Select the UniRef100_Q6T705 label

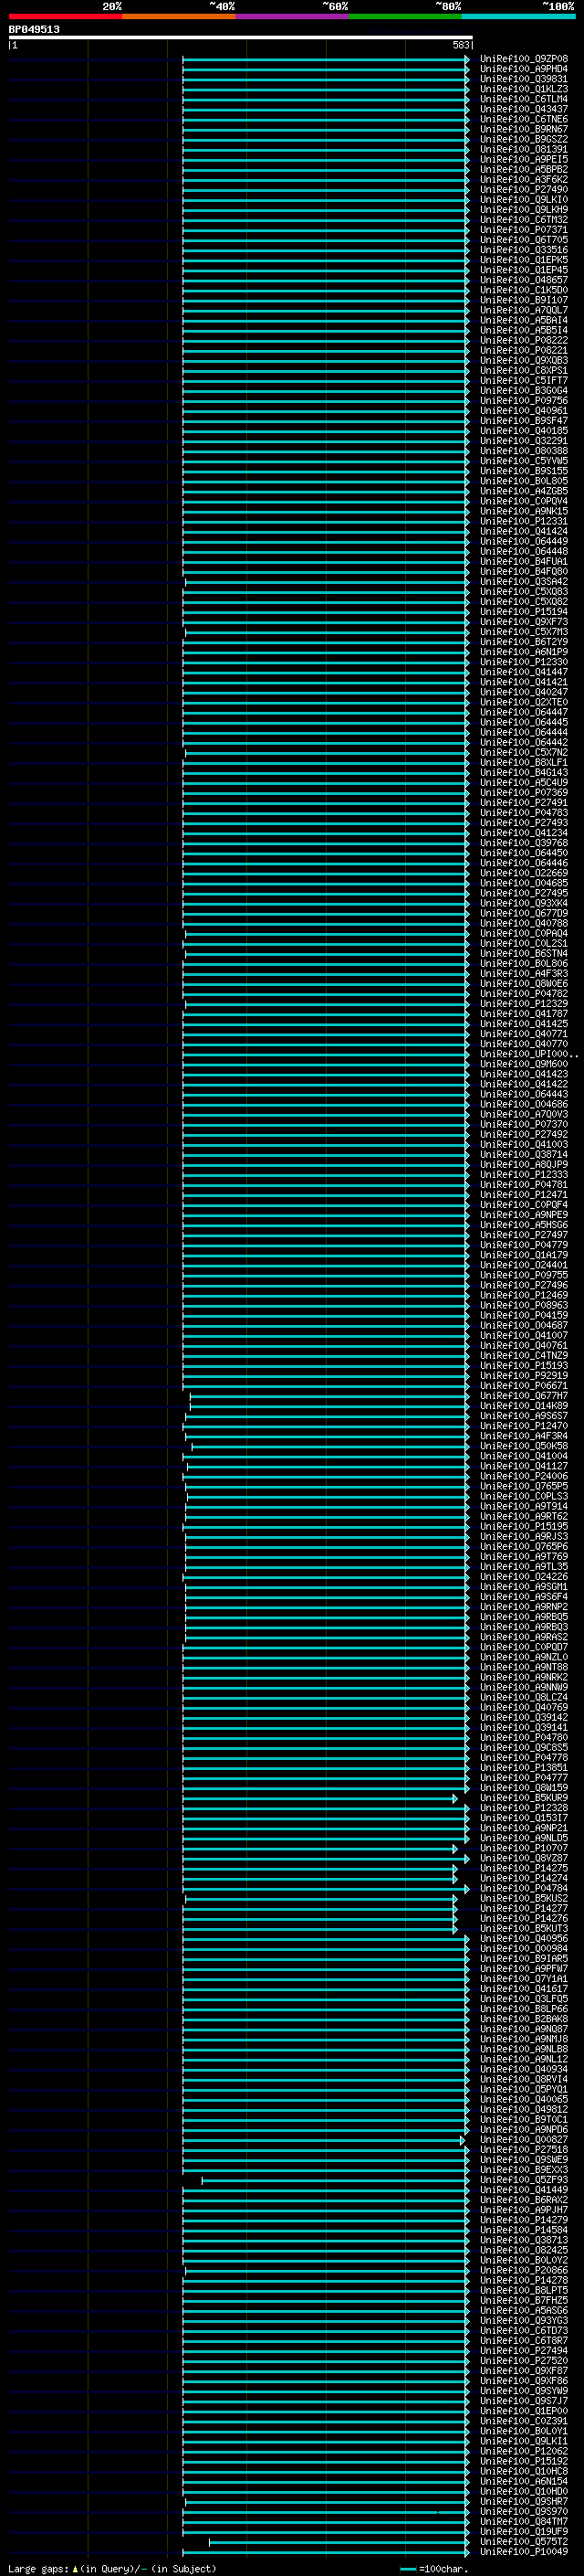pyautogui.click(x=523, y=240)
